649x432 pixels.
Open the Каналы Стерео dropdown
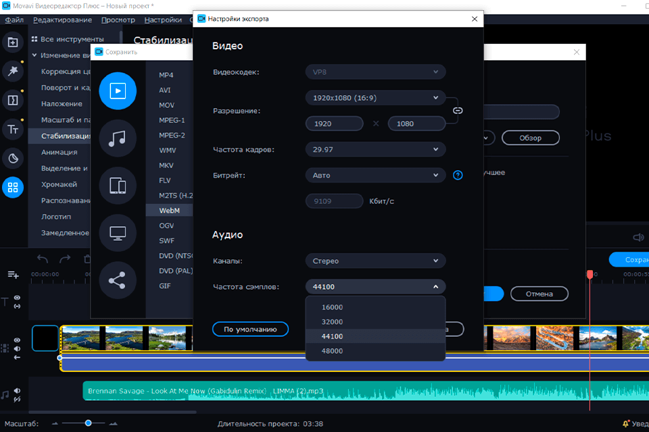(x=375, y=261)
